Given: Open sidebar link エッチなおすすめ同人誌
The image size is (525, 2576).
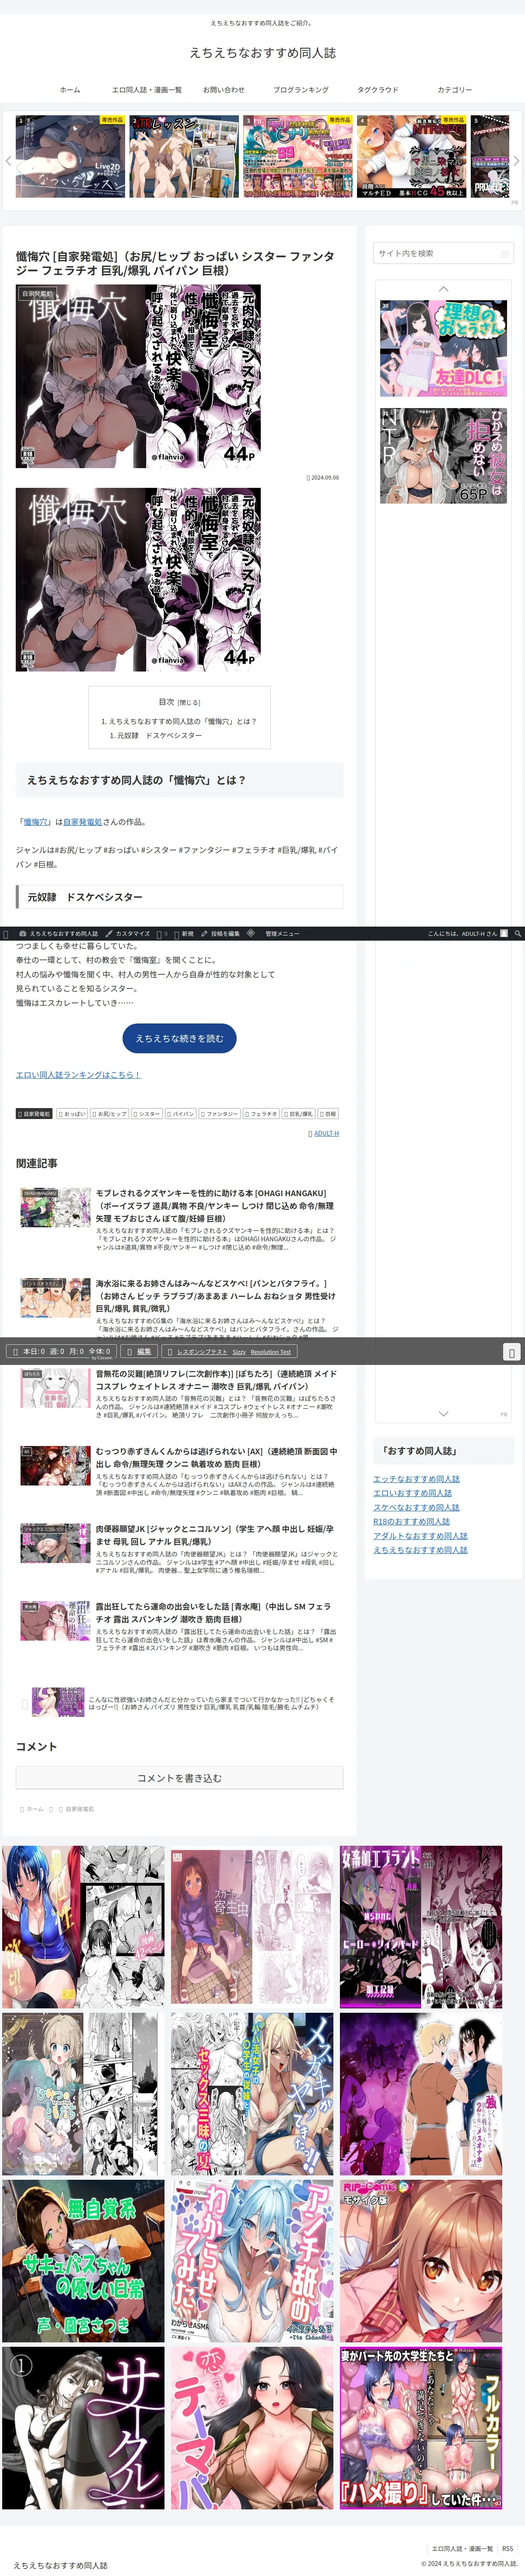Looking at the screenshot, I should coord(416,1479).
